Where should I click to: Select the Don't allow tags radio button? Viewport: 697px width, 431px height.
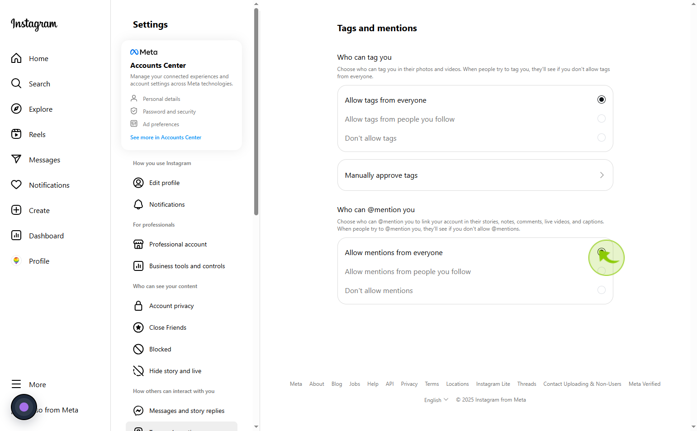(601, 138)
